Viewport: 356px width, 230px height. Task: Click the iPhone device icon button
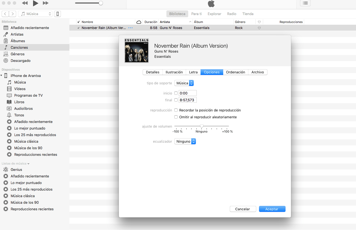pyautogui.click(x=57, y=14)
